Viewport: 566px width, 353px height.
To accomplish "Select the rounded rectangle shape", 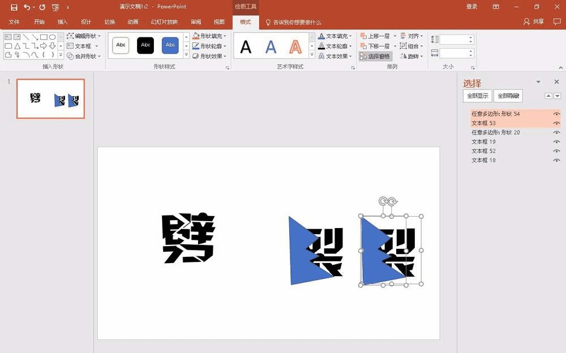I will (8, 46).
